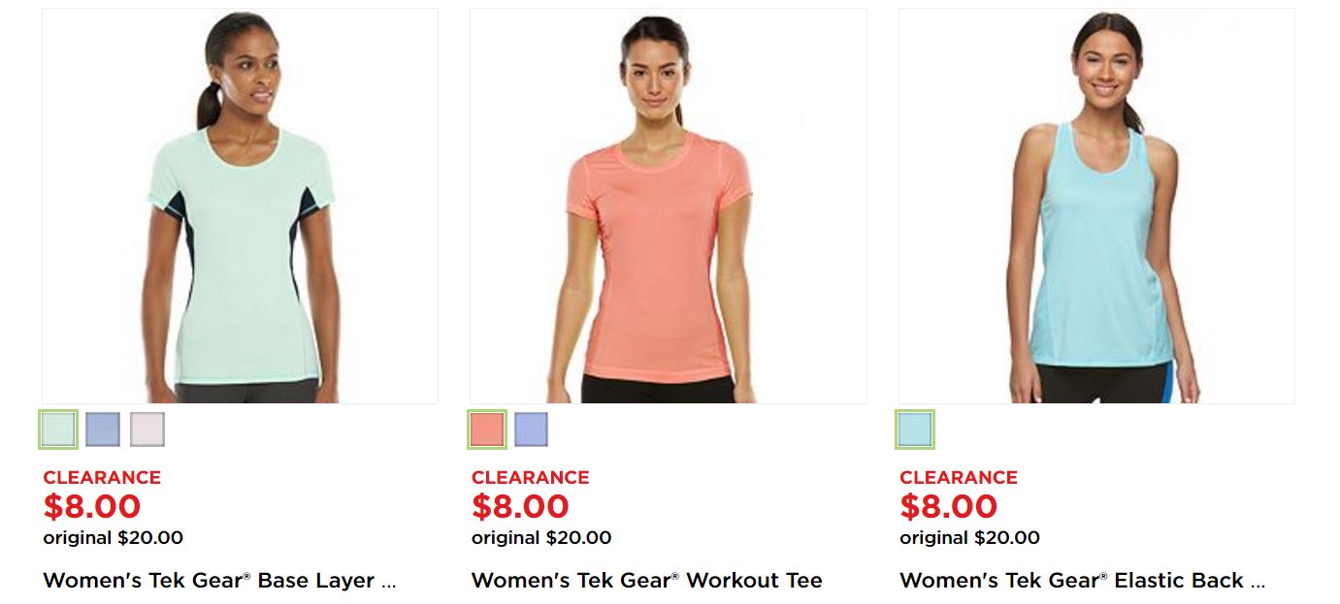Open the Women's Tek Gear Base Layer link

220,581
